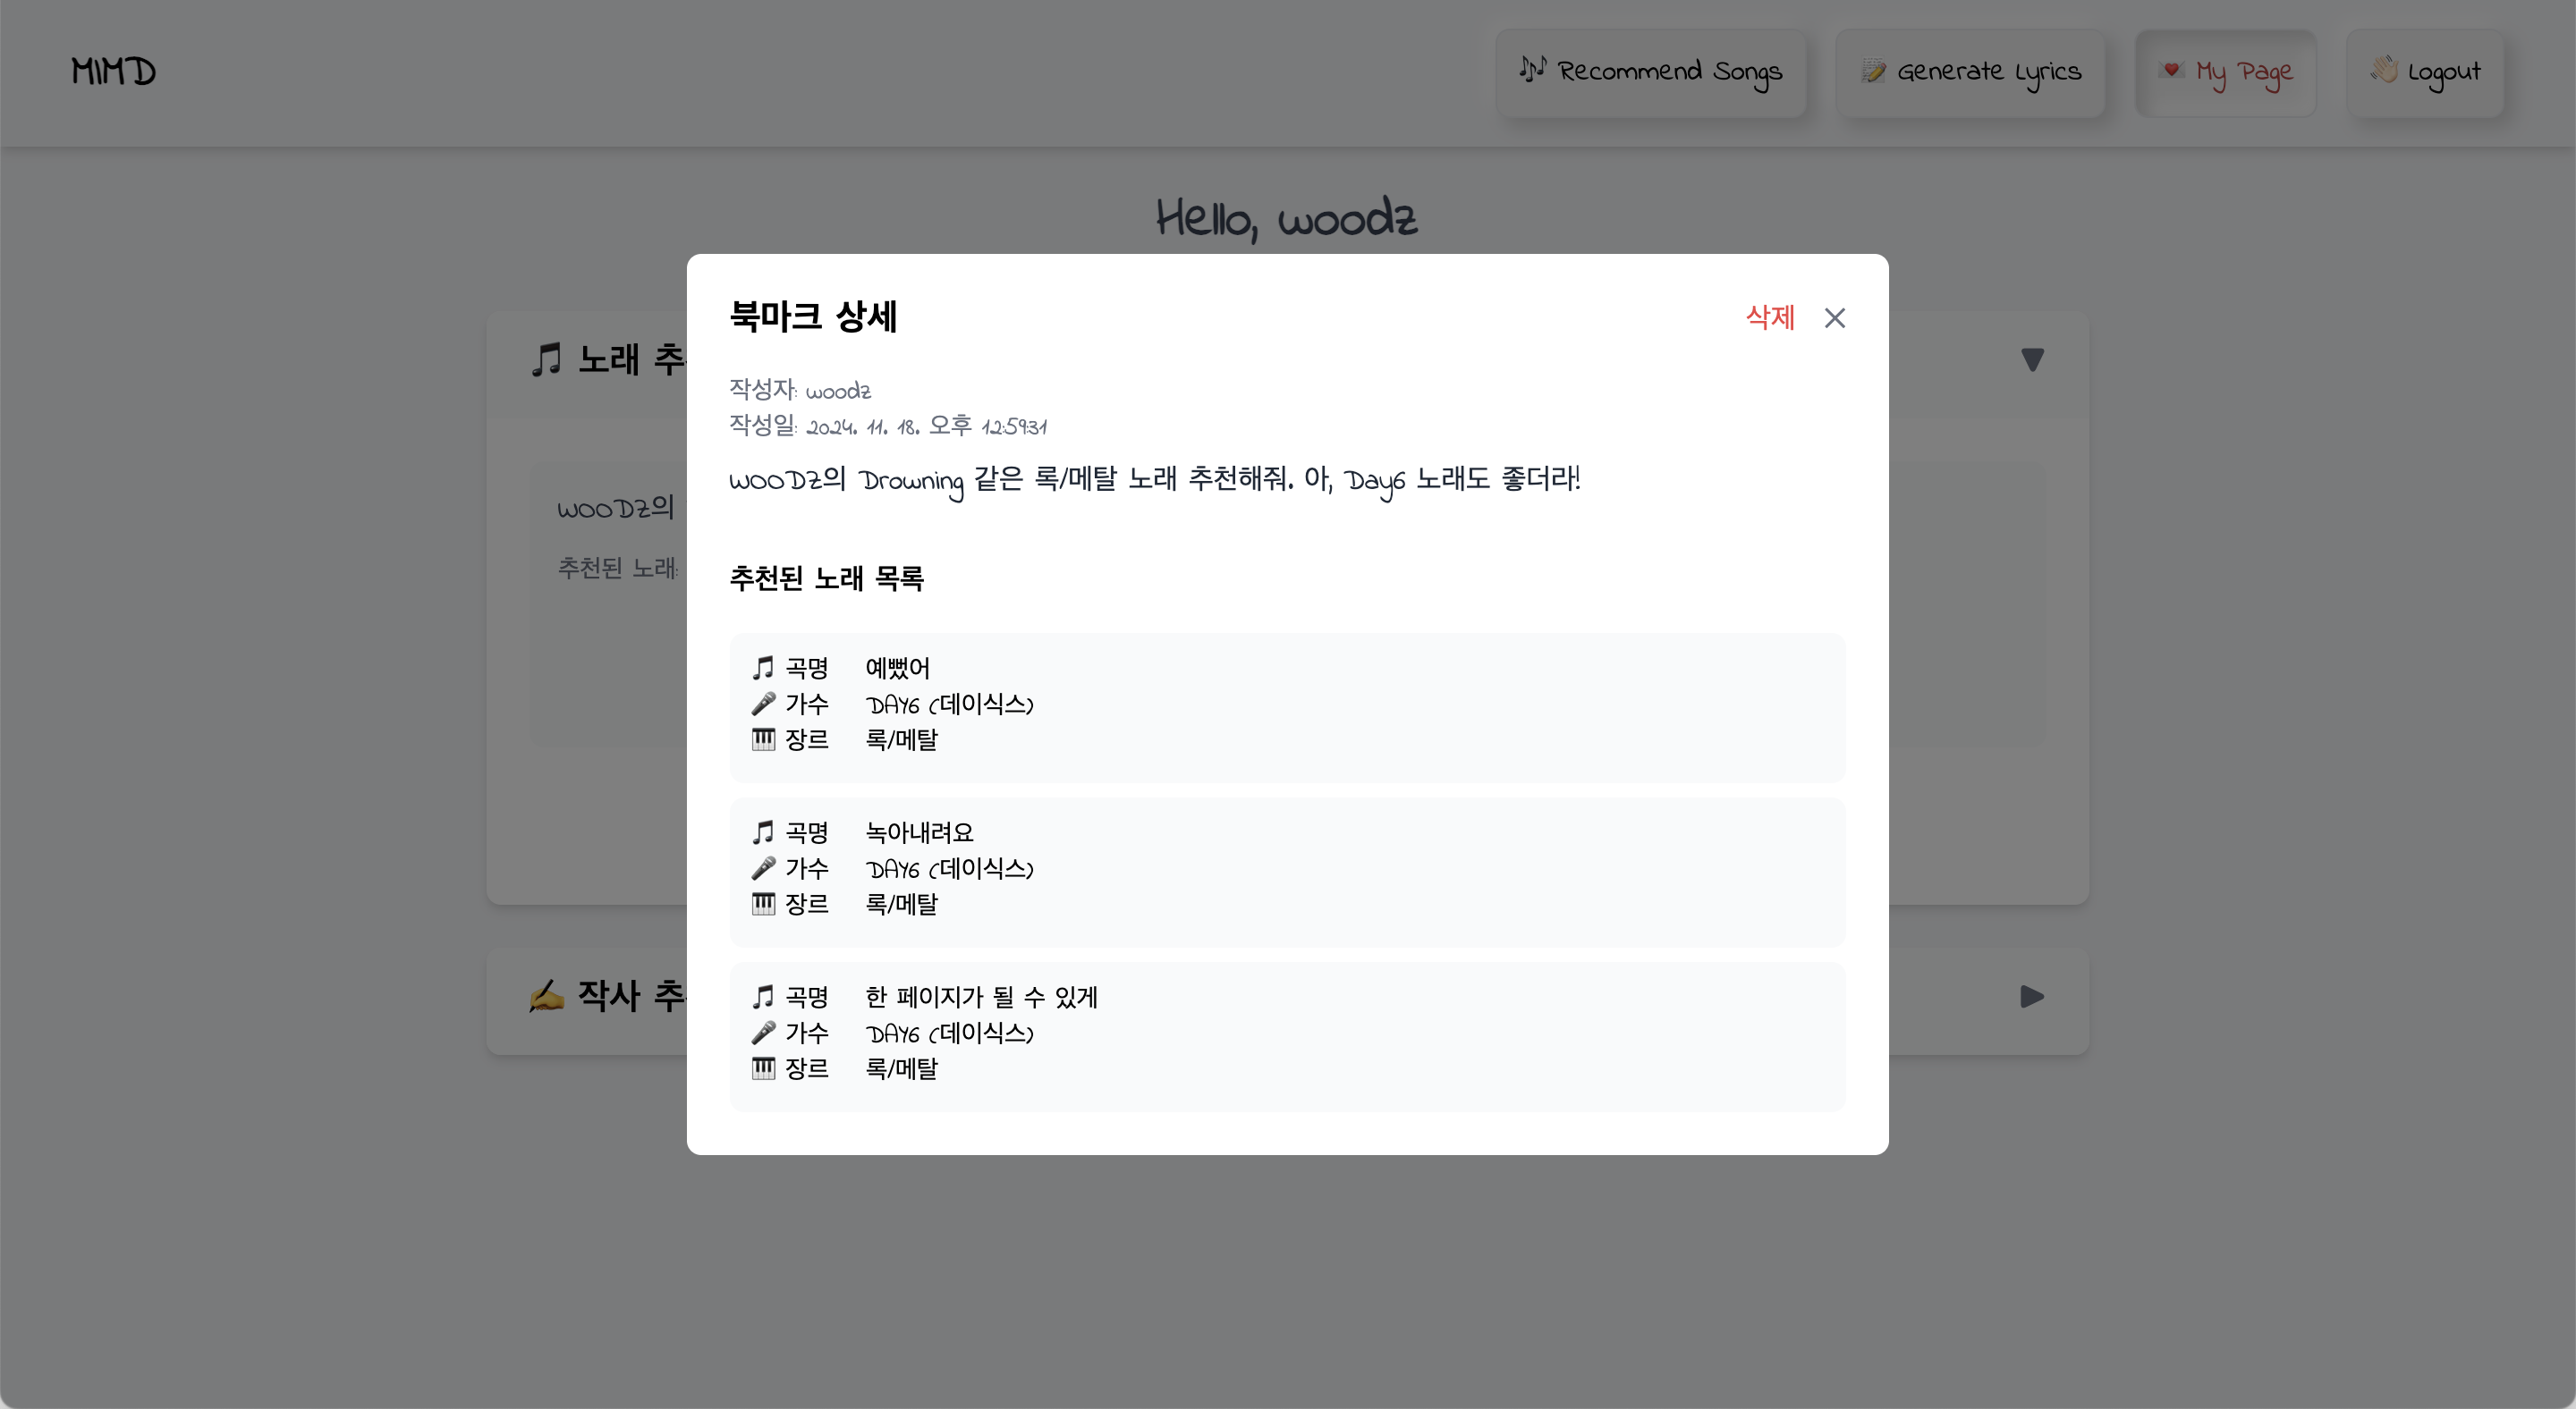Click music note beside 한 페이지가 될 수 있게
The image size is (2576, 1409).
pos(763,996)
